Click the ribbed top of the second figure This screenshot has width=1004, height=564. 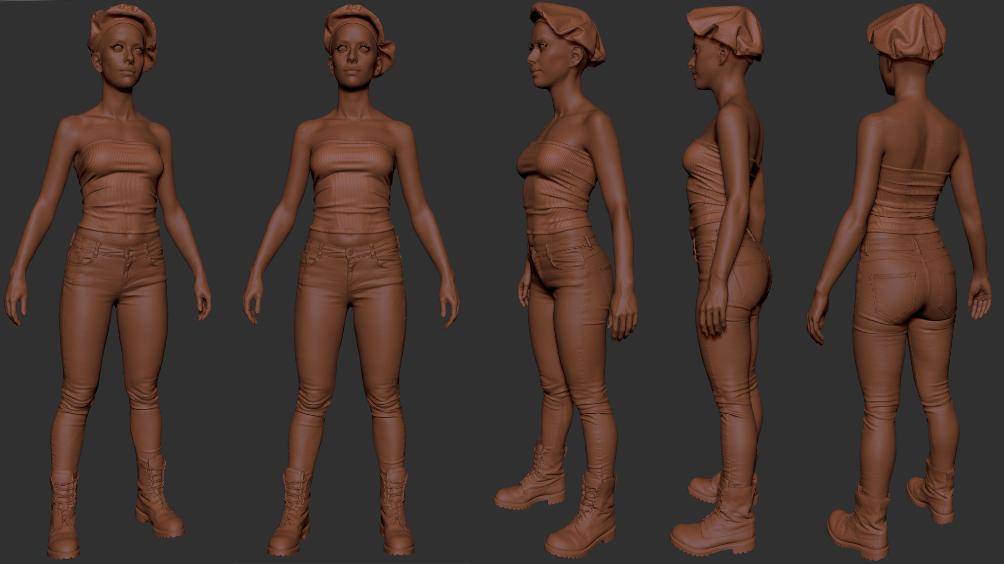click(x=351, y=185)
